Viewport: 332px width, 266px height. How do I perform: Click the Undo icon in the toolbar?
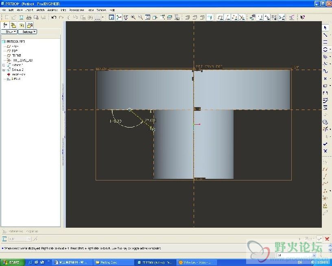[x=54, y=17]
